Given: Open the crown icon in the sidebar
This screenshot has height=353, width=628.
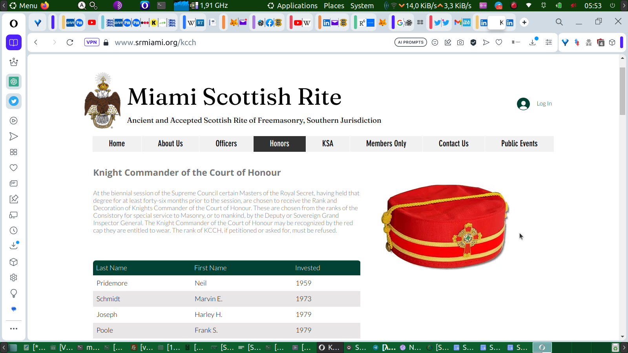Looking at the screenshot, I should [14, 62].
